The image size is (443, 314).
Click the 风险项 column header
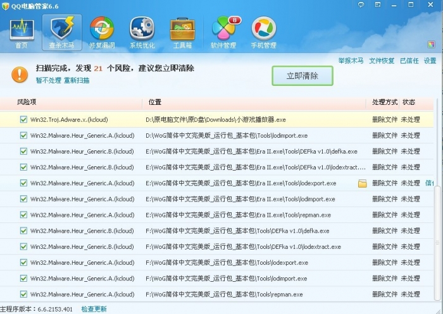click(27, 102)
